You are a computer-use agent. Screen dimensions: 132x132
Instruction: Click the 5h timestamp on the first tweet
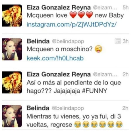[126, 8]
